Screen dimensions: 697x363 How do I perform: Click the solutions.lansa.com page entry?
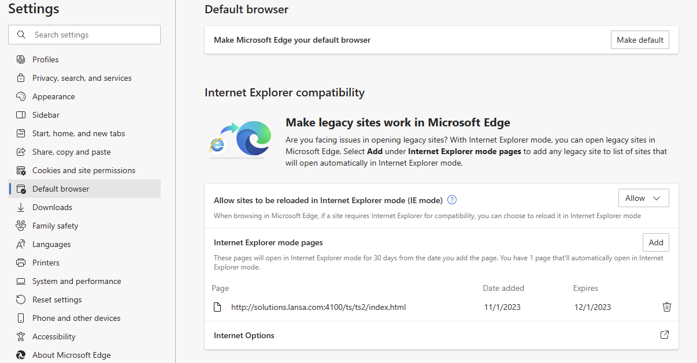318,307
